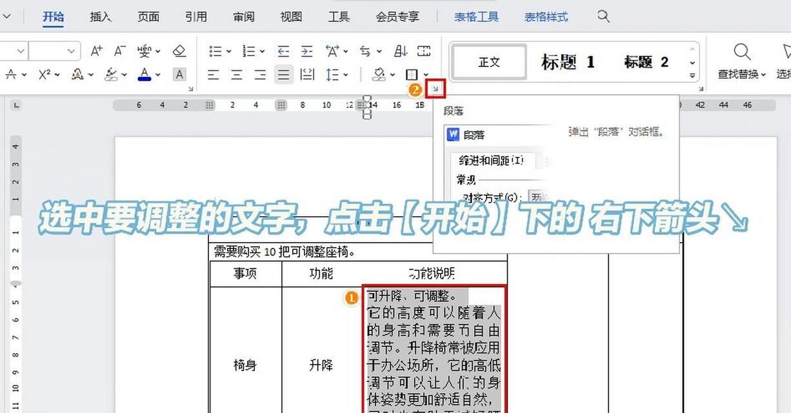This screenshot has height=413, width=791.
Task: Expand the font color dropdown arrow
Action: click(157, 75)
